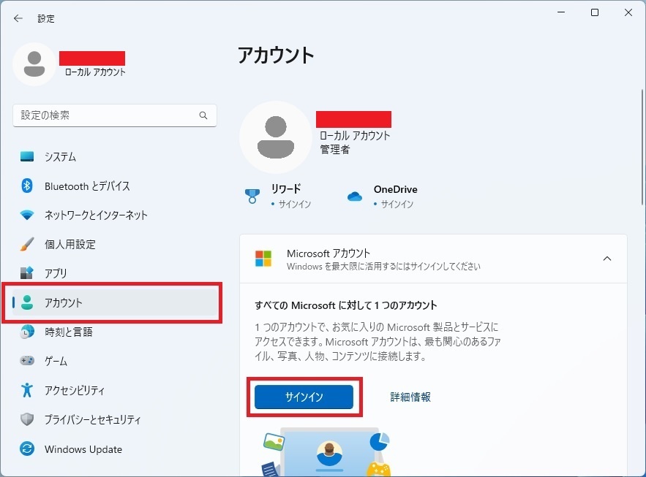646x477 pixels.
Task: Click サインイン under リワード
Action: pos(295,204)
